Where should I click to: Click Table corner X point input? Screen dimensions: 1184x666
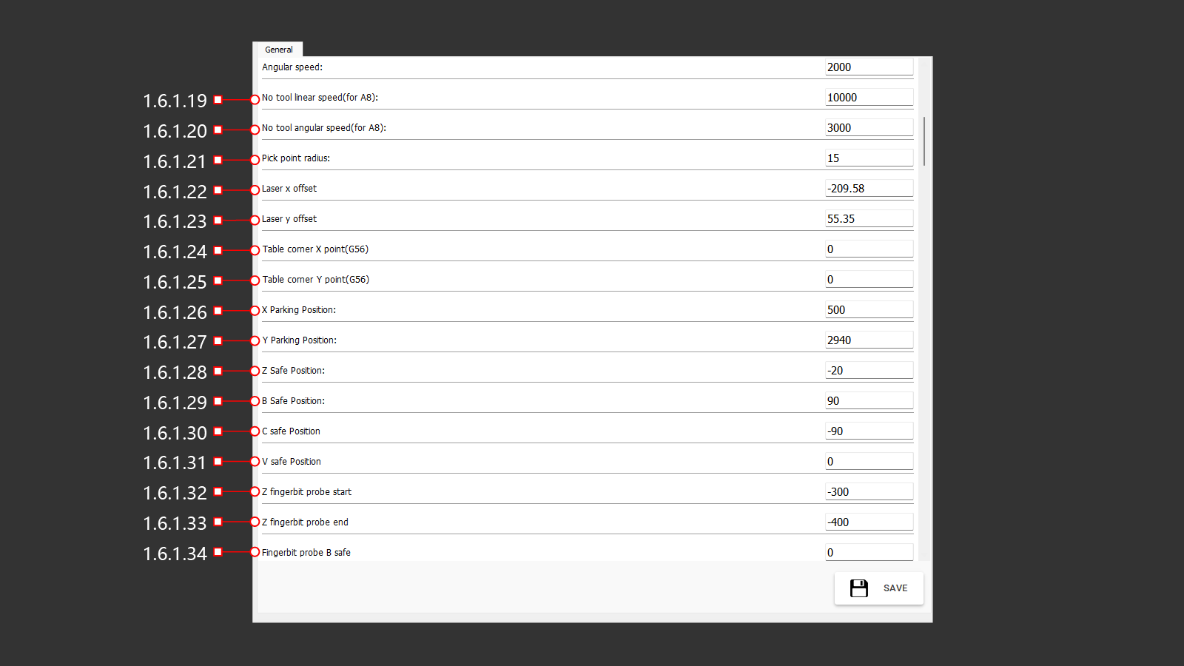(869, 249)
